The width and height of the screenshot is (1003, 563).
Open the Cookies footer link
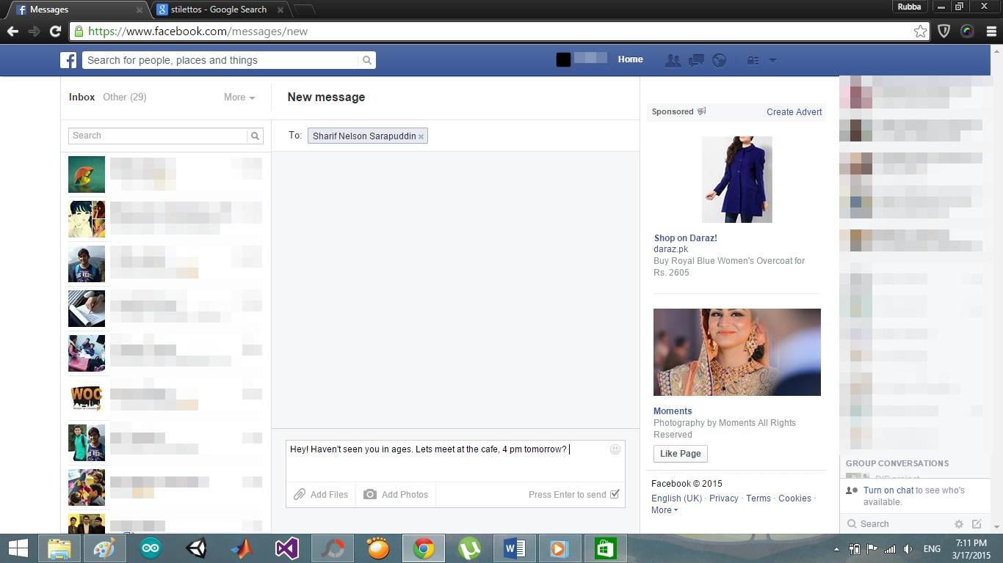[x=795, y=498]
